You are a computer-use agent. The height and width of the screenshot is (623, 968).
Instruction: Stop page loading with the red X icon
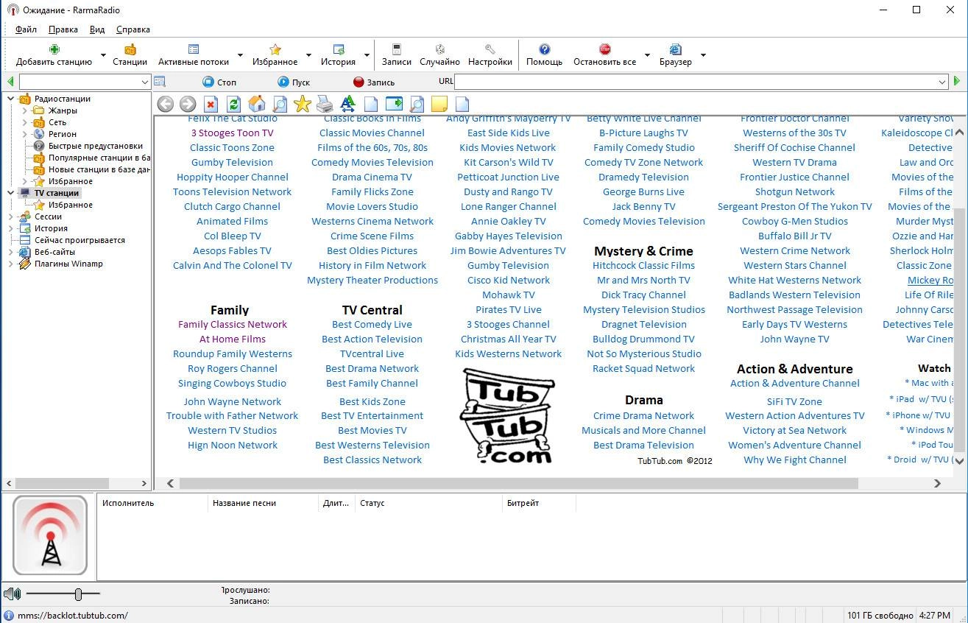pyautogui.click(x=211, y=104)
